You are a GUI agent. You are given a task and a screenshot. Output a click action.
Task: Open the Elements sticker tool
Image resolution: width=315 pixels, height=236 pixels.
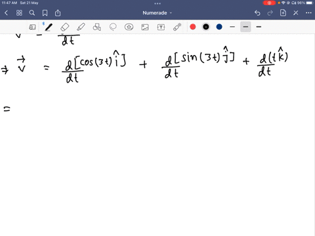129,27
